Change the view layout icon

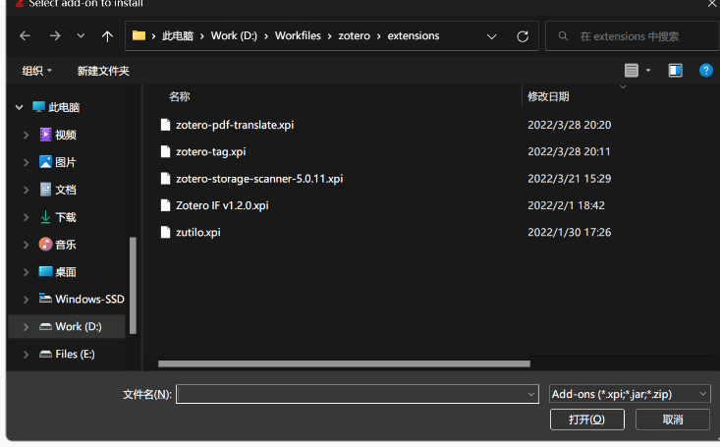[x=632, y=71]
